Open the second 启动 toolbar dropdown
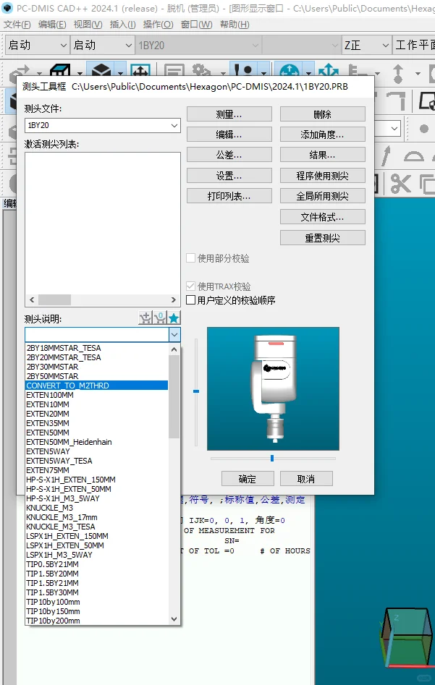435x685 pixels. click(x=102, y=45)
